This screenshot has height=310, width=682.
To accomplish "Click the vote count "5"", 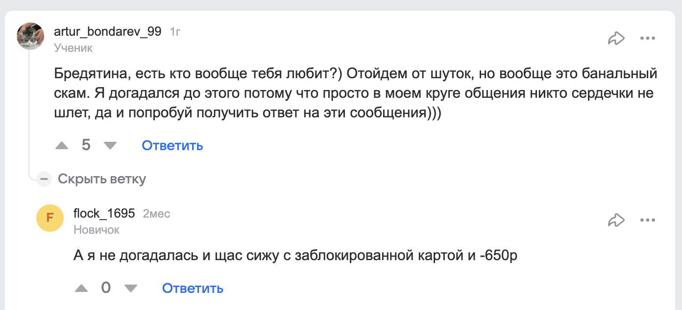I will [x=86, y=145].
